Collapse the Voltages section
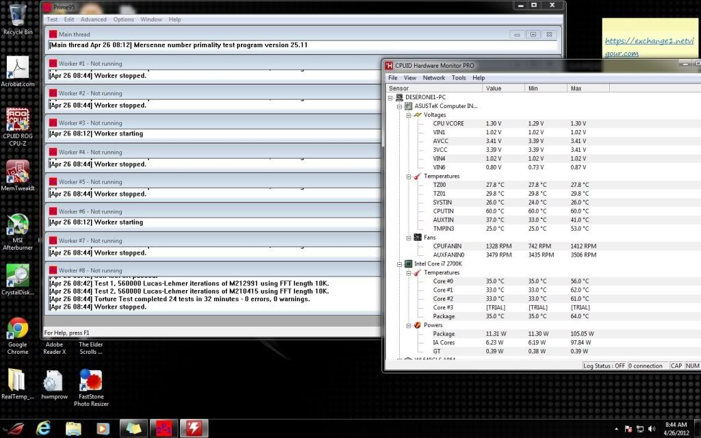Viewport: 701px width, 438px height. pos(409,115)
